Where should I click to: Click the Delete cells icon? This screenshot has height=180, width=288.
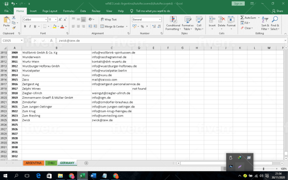[x=222, y=22]
